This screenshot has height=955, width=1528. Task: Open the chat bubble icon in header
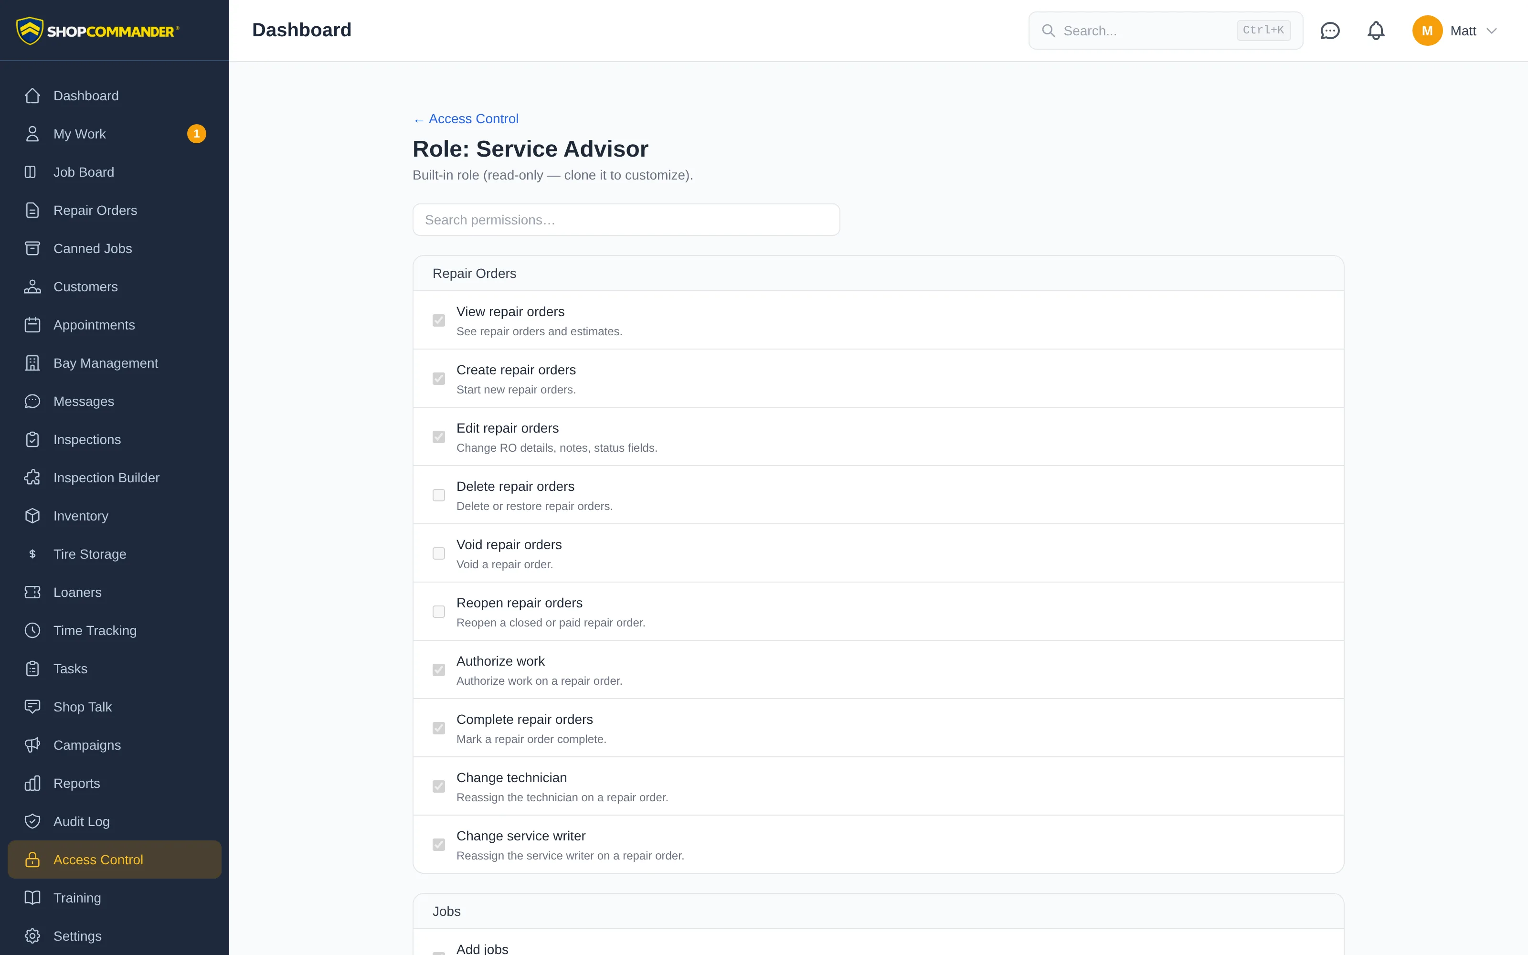point(1330,31)
